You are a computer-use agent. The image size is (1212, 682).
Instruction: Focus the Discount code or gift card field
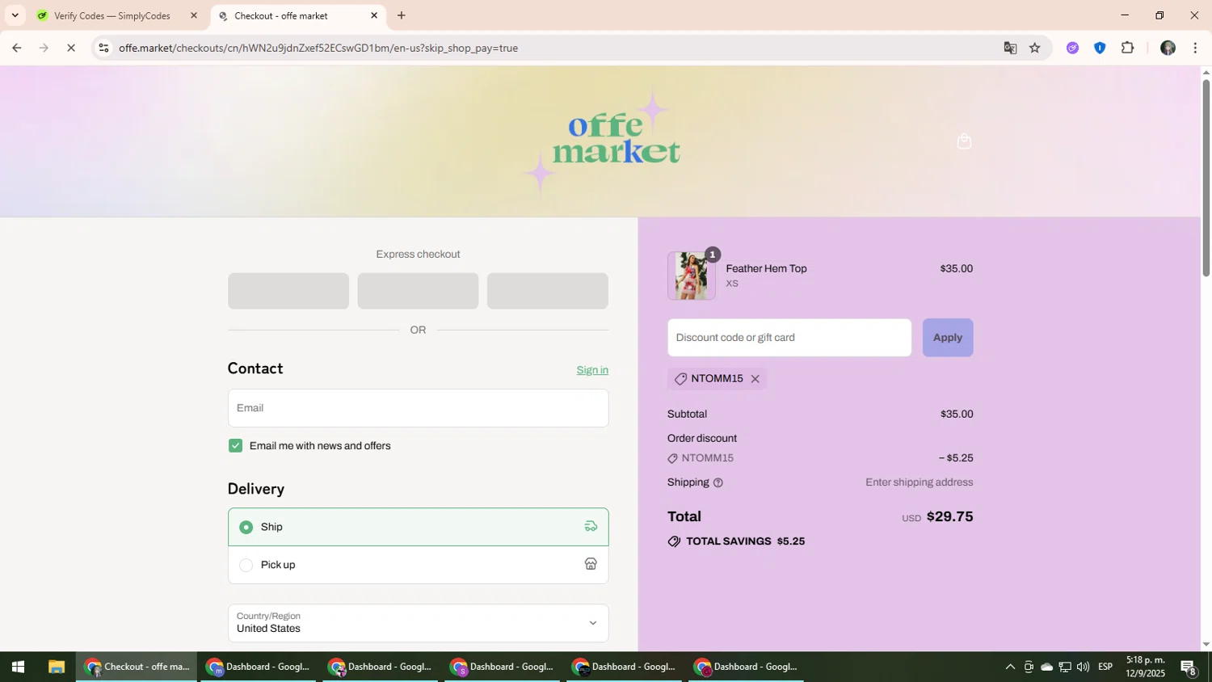coord(789,338)
